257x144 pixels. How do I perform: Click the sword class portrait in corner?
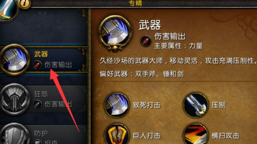point(8,10)
